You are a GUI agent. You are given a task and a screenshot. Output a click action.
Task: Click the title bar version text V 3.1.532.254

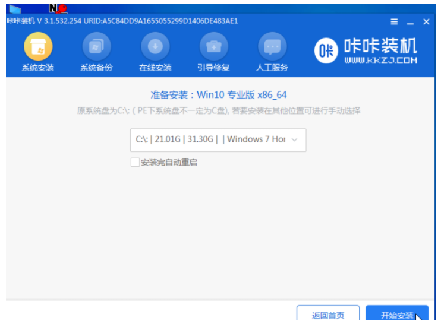click(x=59, y=21)
